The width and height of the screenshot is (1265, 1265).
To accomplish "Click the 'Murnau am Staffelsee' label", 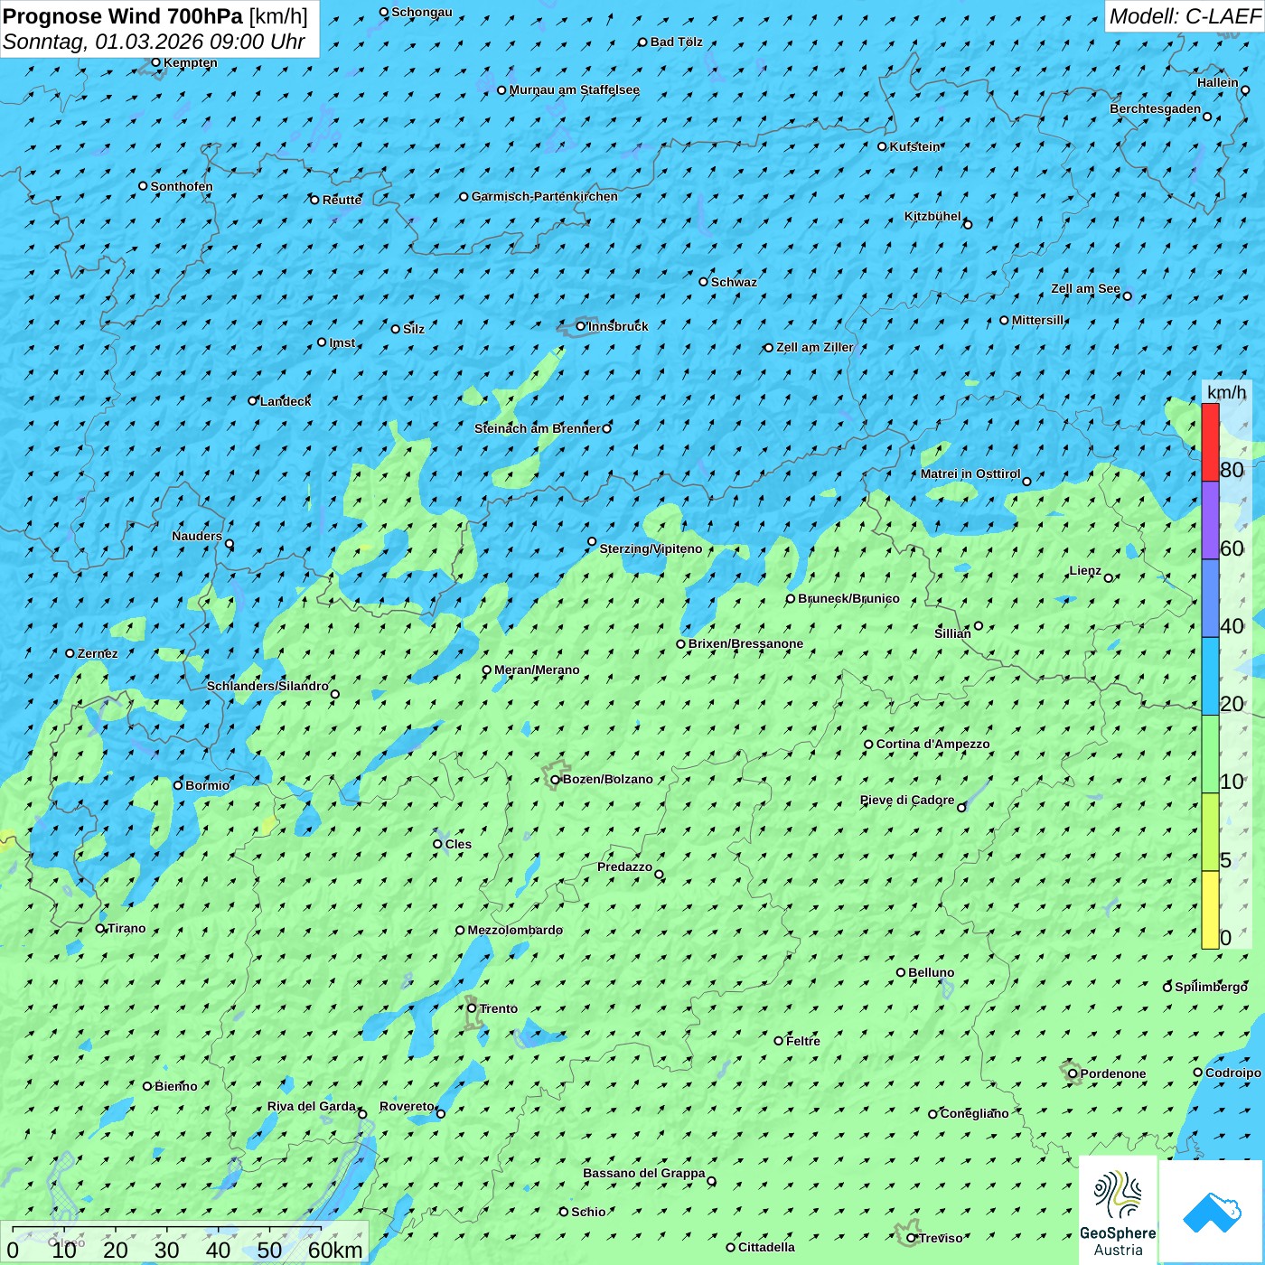I will (x=574, y=89).
